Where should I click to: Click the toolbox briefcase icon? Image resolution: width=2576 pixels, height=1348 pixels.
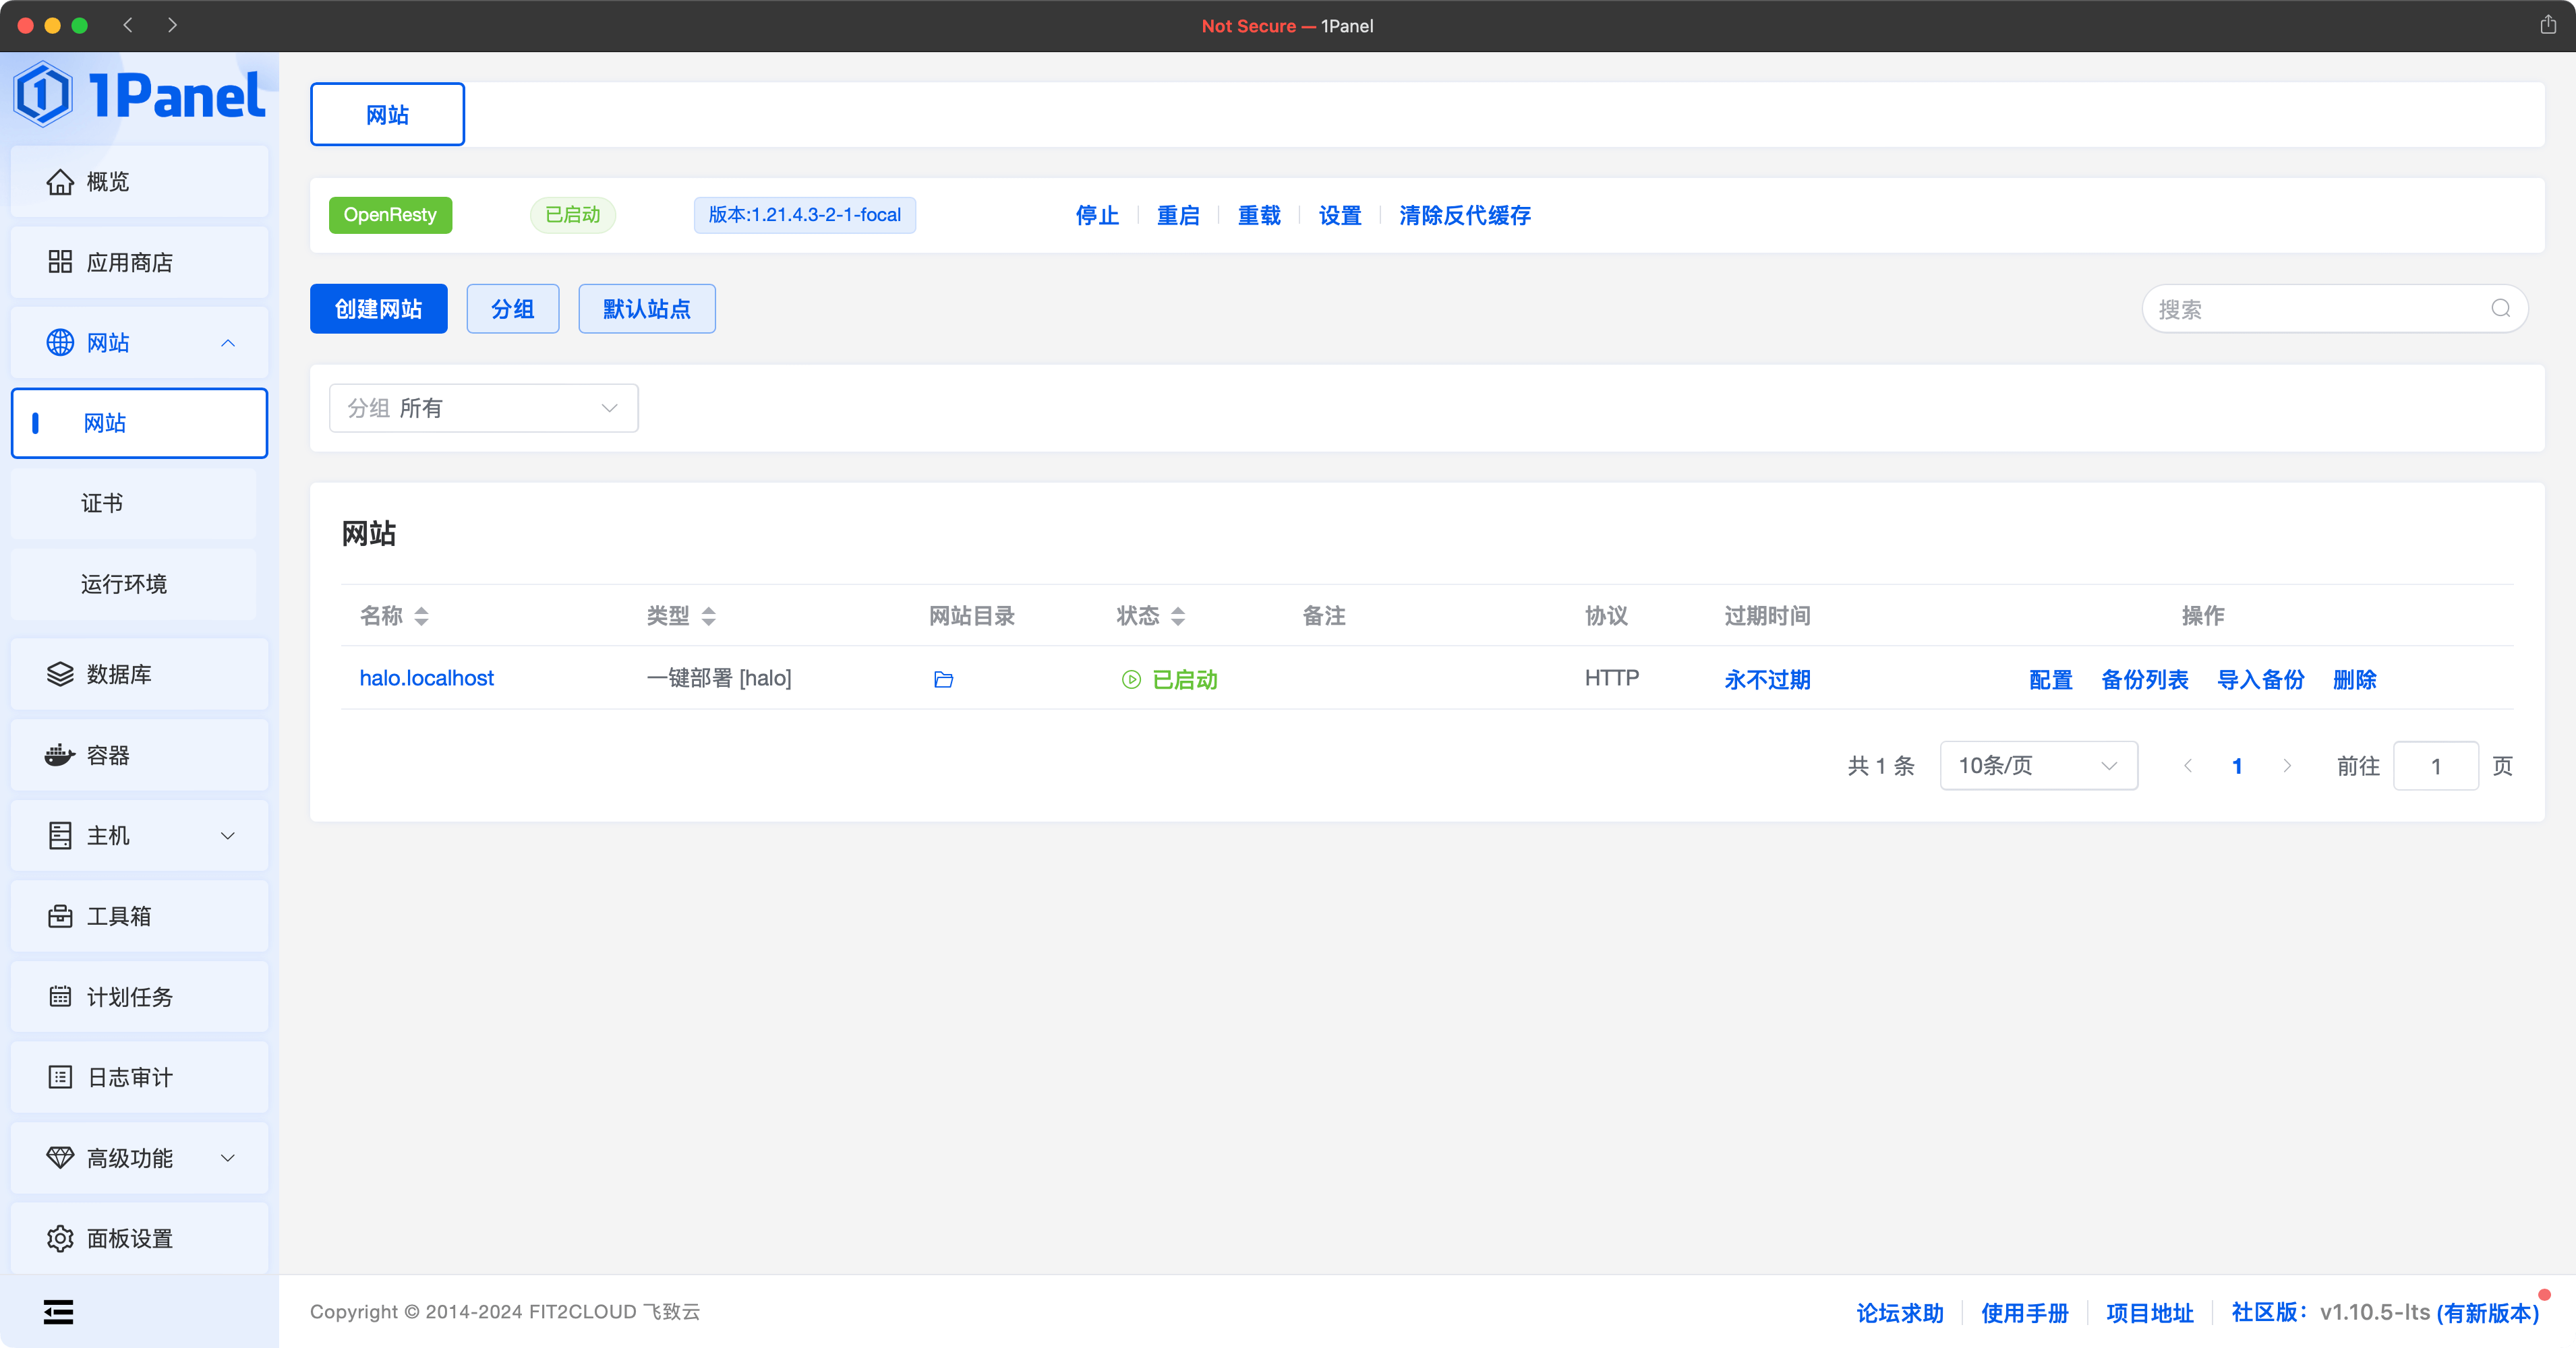tap(60, 917)
